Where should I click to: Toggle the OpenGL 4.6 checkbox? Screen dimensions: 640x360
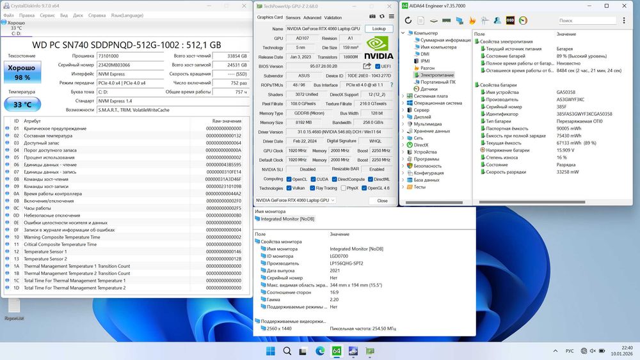tap(364, 189)
